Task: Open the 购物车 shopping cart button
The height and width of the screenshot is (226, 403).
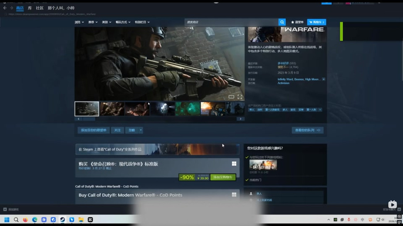Action: point(316,22)
